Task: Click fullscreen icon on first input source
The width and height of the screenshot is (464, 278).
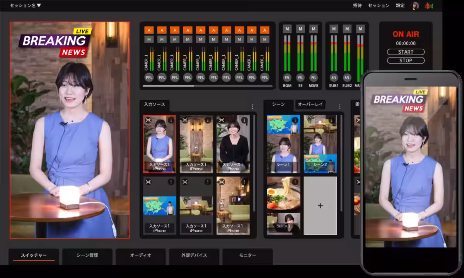Action: coord(148,120)
